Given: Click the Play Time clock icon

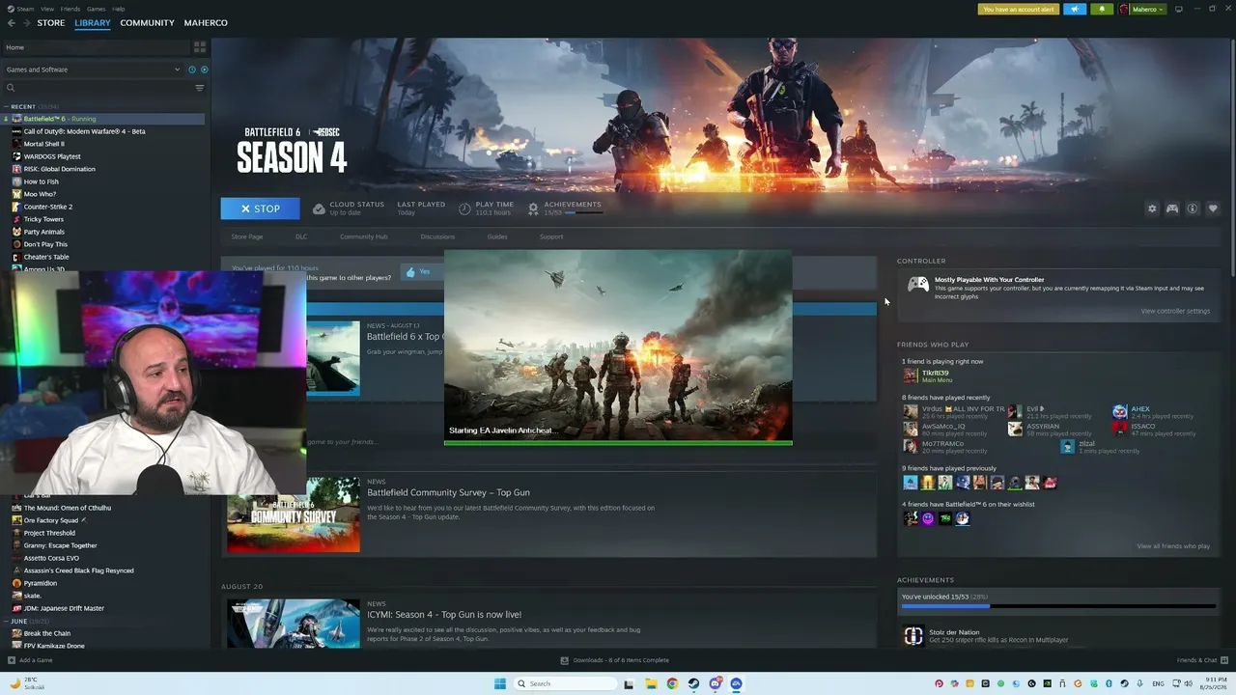Looking at the screenshot, I should point(464,208).
